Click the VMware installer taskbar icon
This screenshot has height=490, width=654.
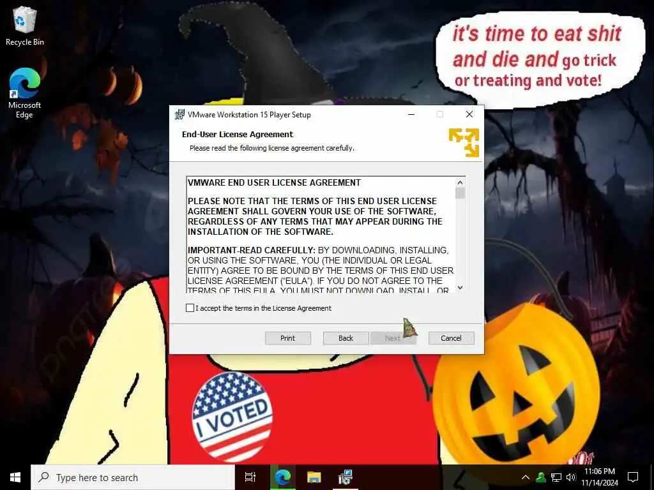(346, 477)
